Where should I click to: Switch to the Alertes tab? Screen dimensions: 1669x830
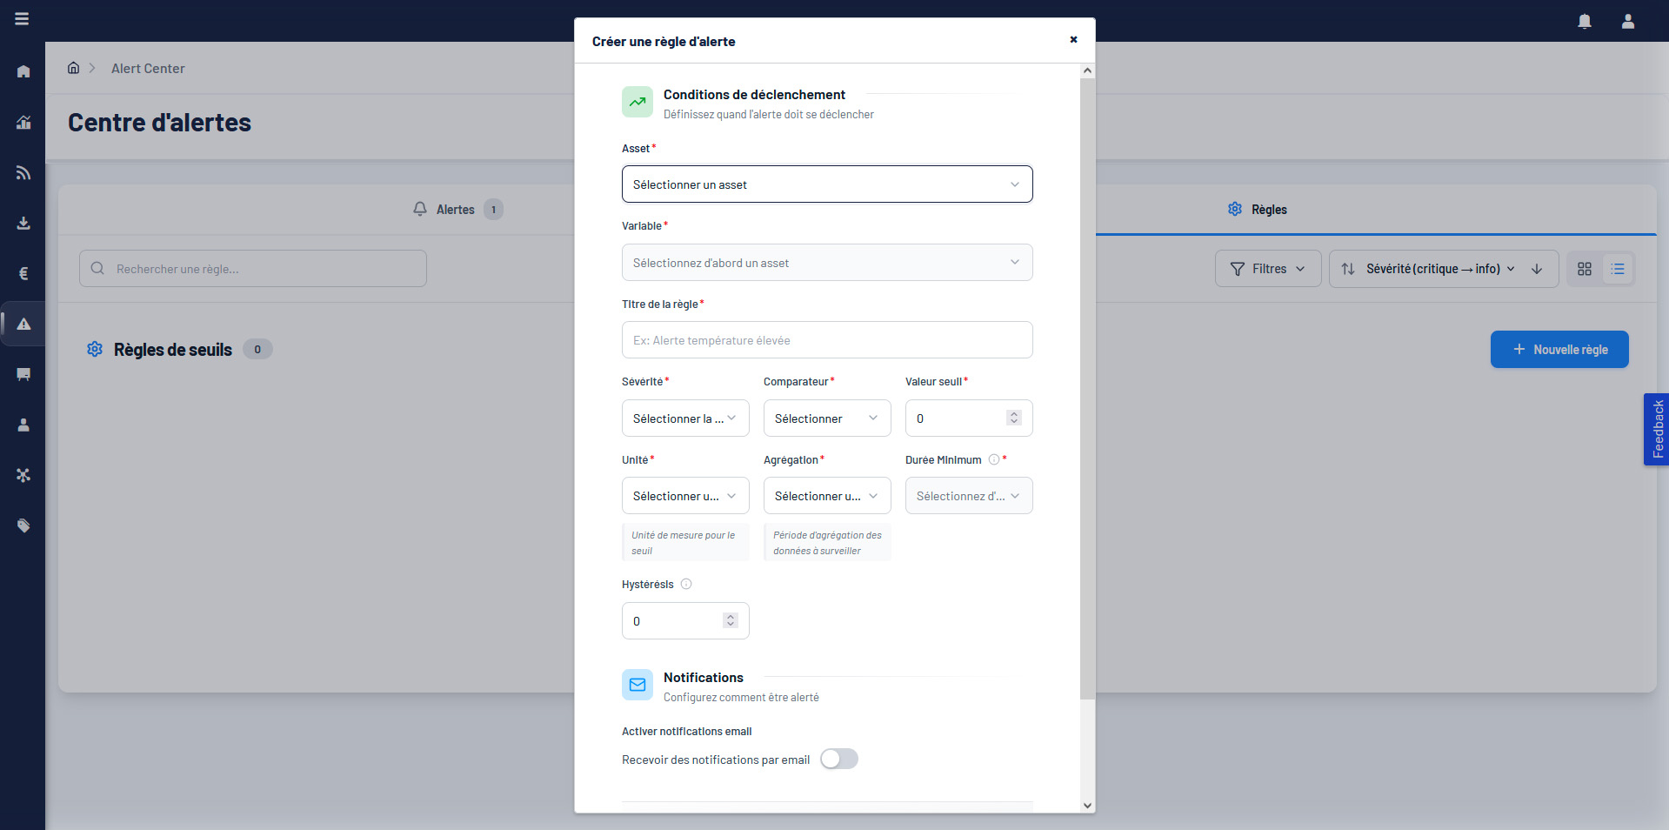click(x=457, y=210)
